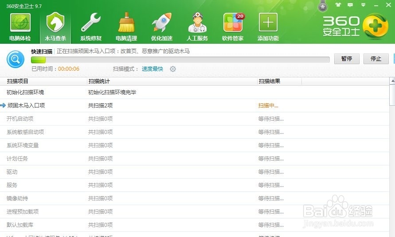Click 共扫描0项 in 服务 row
Screen dimensions: 395x237
100,185
